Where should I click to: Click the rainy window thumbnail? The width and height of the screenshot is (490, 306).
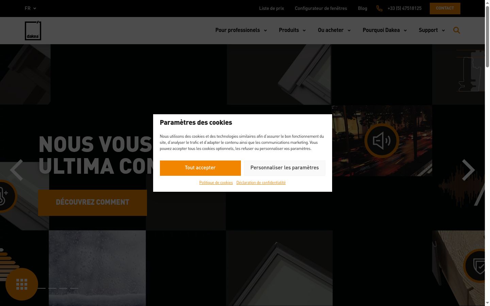(x=97, y=268)
